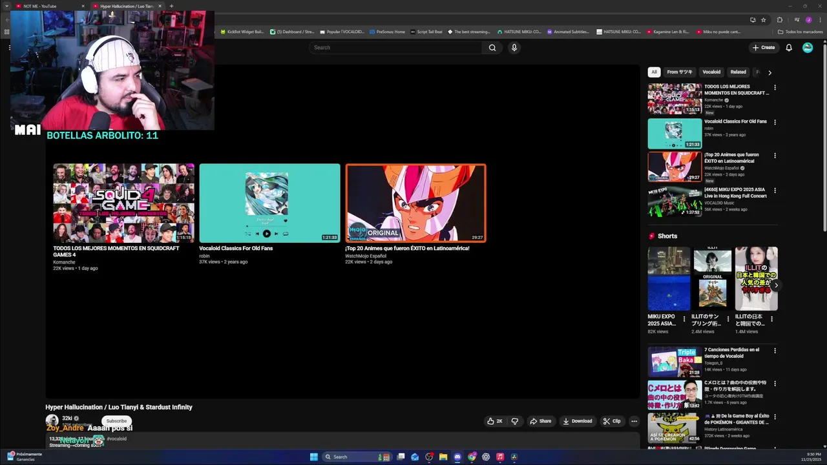Open Chrome from taskbar
The width and height of the screenshot is (827, 465).
(x=472, y=457)
